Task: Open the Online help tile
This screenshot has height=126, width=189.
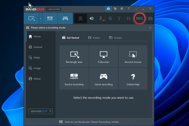Action: pos(133,78)
